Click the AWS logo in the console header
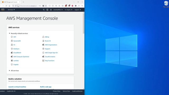Image resolution: width=169 pixels, height=95 pixels. pos(3,9)
